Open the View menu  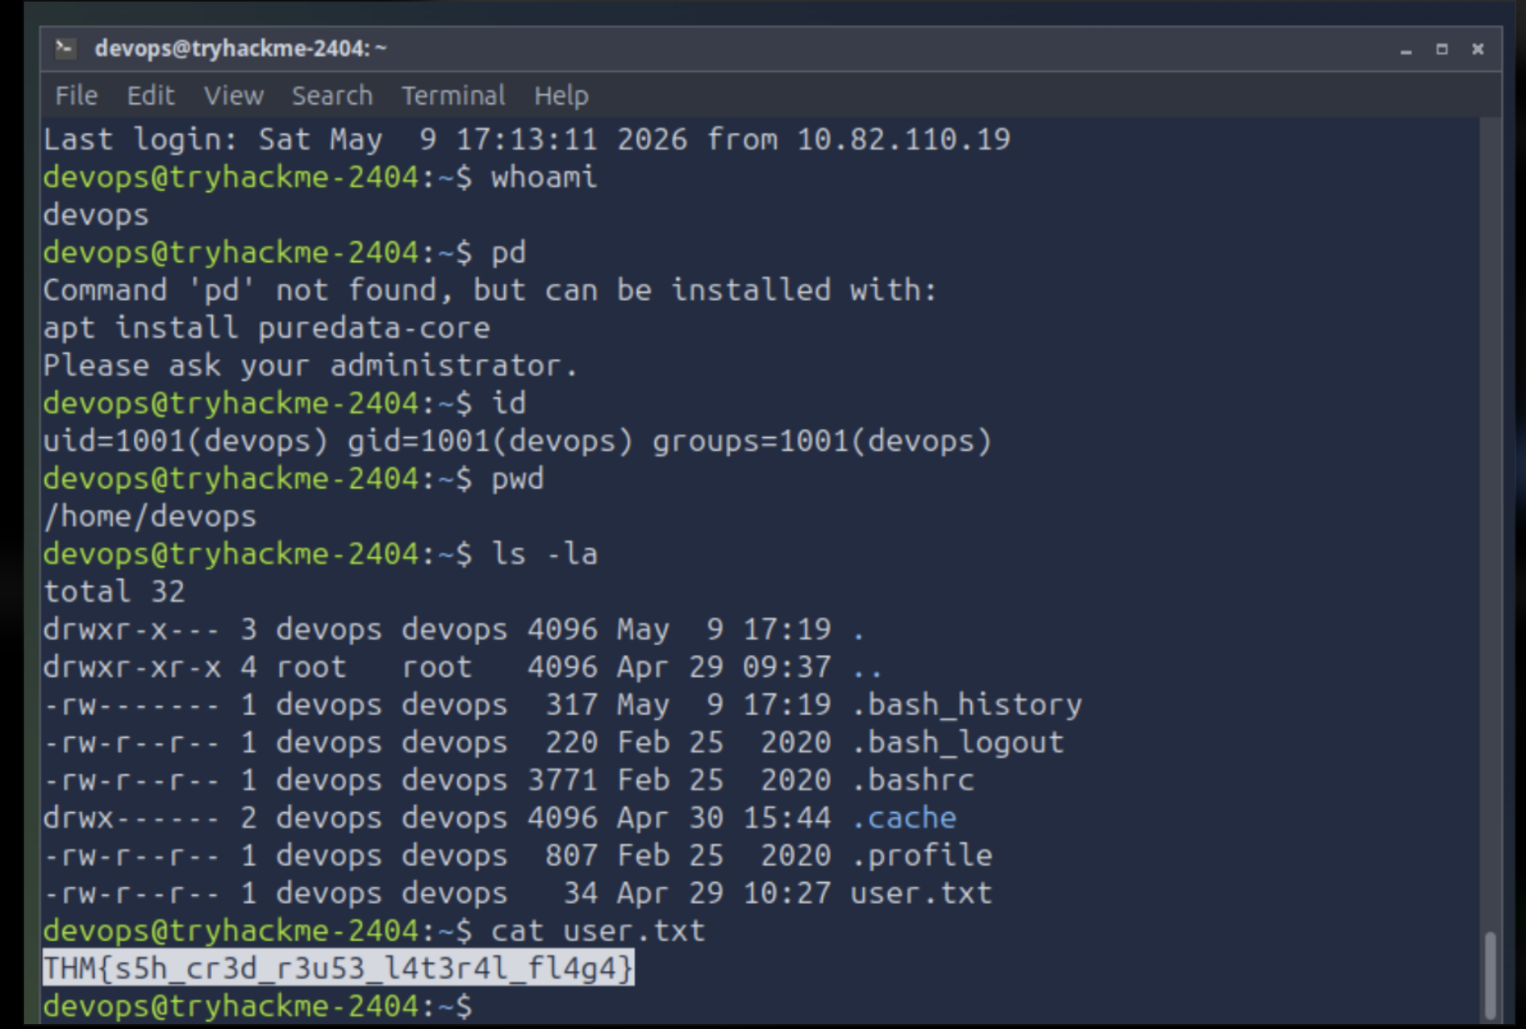coord(234,96)
